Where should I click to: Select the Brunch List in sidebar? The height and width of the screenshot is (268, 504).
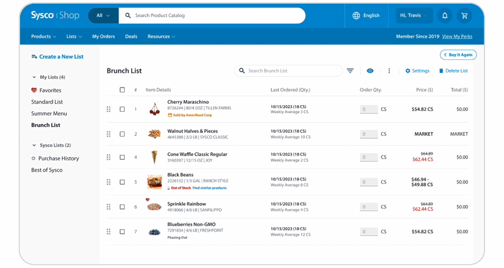point(45,125)
